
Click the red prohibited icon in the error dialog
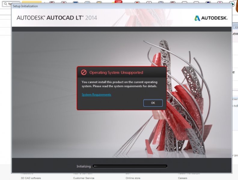tap(84, 72)
